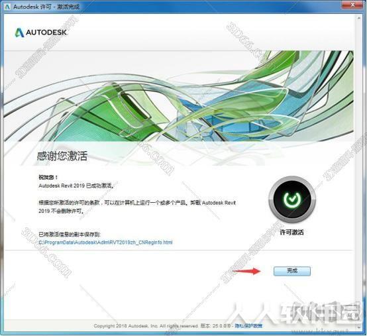The image size is (367, 336).
Task: Close the Autodesk 许可 window
Action: pos(352,5)
